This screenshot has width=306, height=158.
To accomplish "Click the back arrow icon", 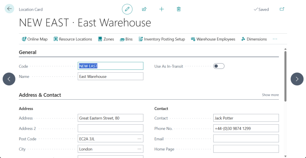I will point(9,9).
